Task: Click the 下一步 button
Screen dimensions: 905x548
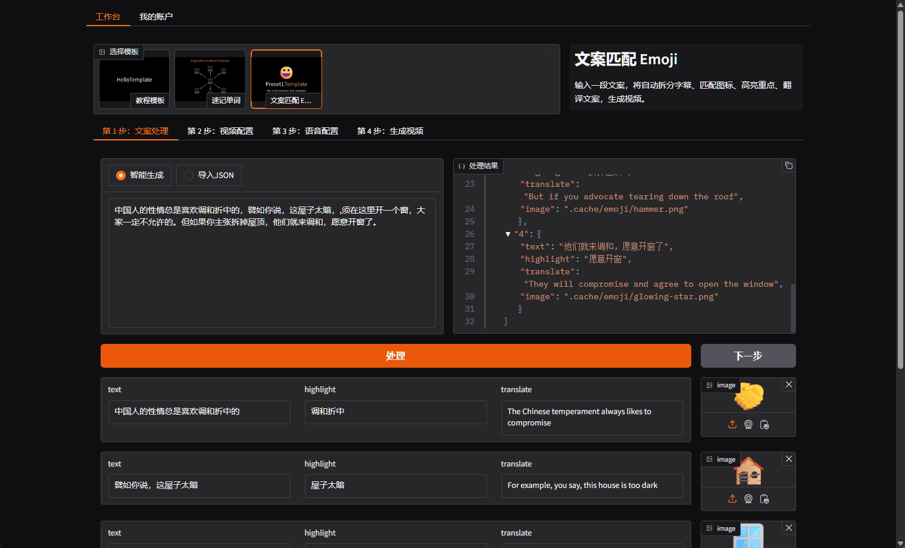Action: tap(748, 356)
